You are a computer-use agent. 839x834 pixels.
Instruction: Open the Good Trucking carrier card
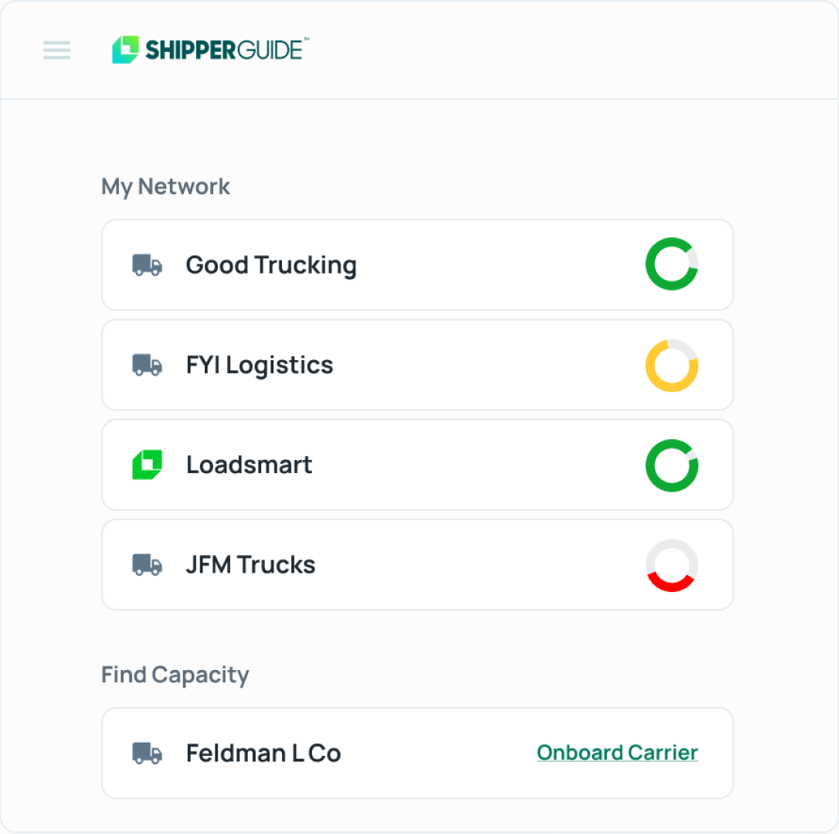coord(417,265)
